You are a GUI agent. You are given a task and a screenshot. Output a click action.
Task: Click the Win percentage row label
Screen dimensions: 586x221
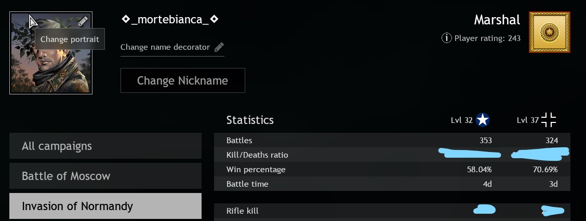point(256,170)
